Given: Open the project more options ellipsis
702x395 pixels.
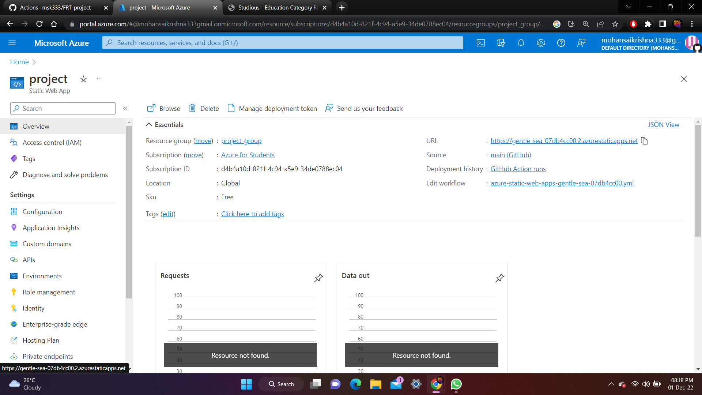Looking at the screenshot, I should pyautogui.click(x=100, y=79).
